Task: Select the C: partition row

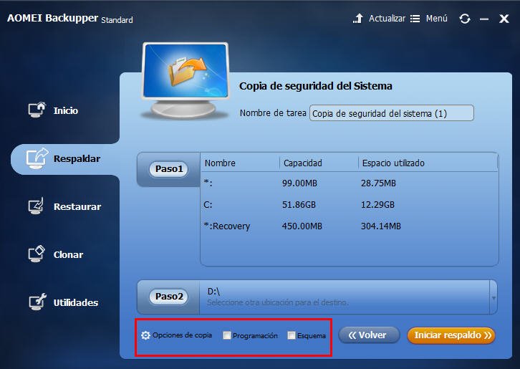Action: (x=349, y=205)
